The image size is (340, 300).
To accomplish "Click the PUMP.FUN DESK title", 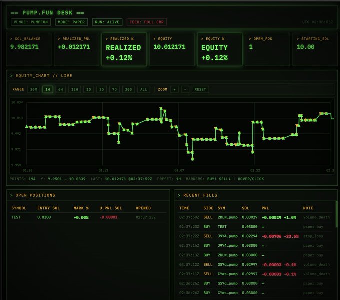I will (x=47, y=13).
